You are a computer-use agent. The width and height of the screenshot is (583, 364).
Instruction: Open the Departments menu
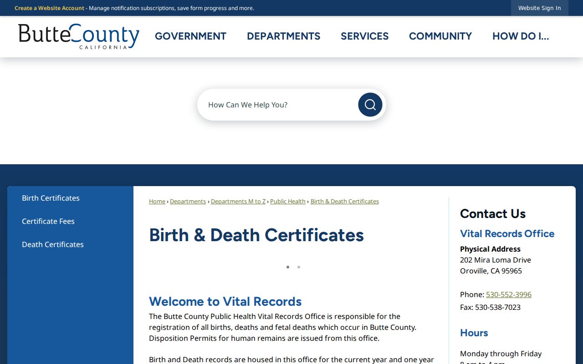click(284, 36)
